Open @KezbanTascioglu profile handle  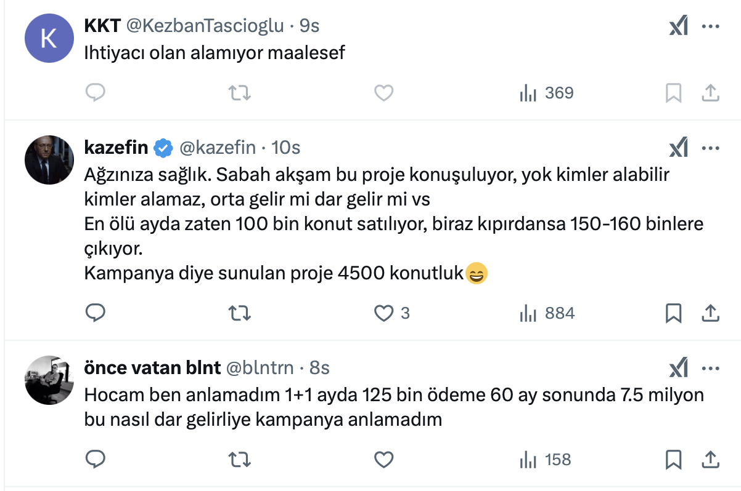[205, 26]
